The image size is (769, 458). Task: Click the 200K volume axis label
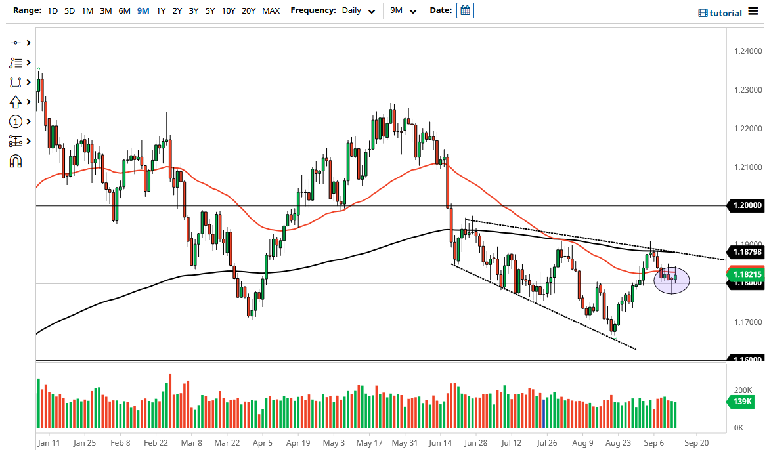coord(743,390)
